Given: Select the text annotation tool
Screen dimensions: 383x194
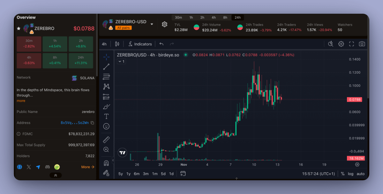Looking at the screenshot, I should coord(106,116).
